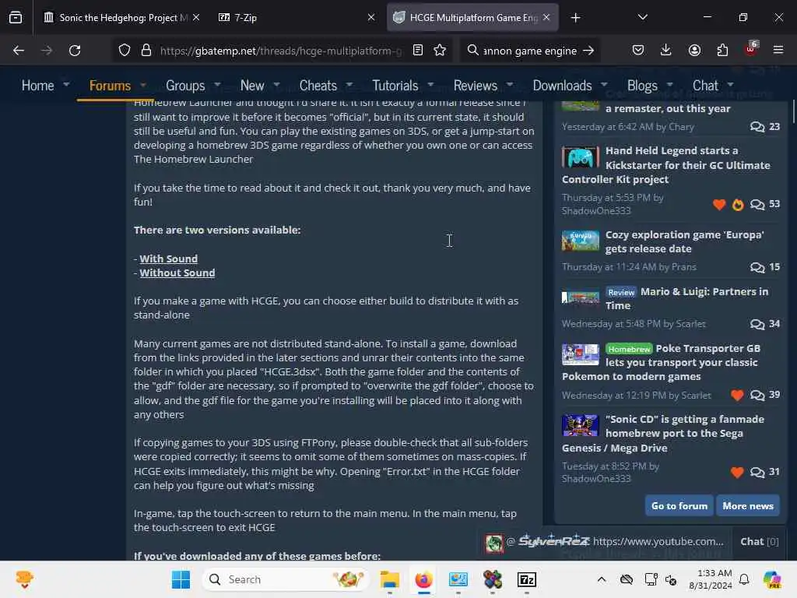Go back with the browser back arrow
Viewport: 797px width, 598px height.
coord(19,51)
